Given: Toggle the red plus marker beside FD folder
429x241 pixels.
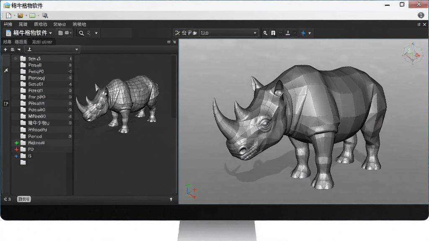Looking at the screenshot, I should 16,149.
